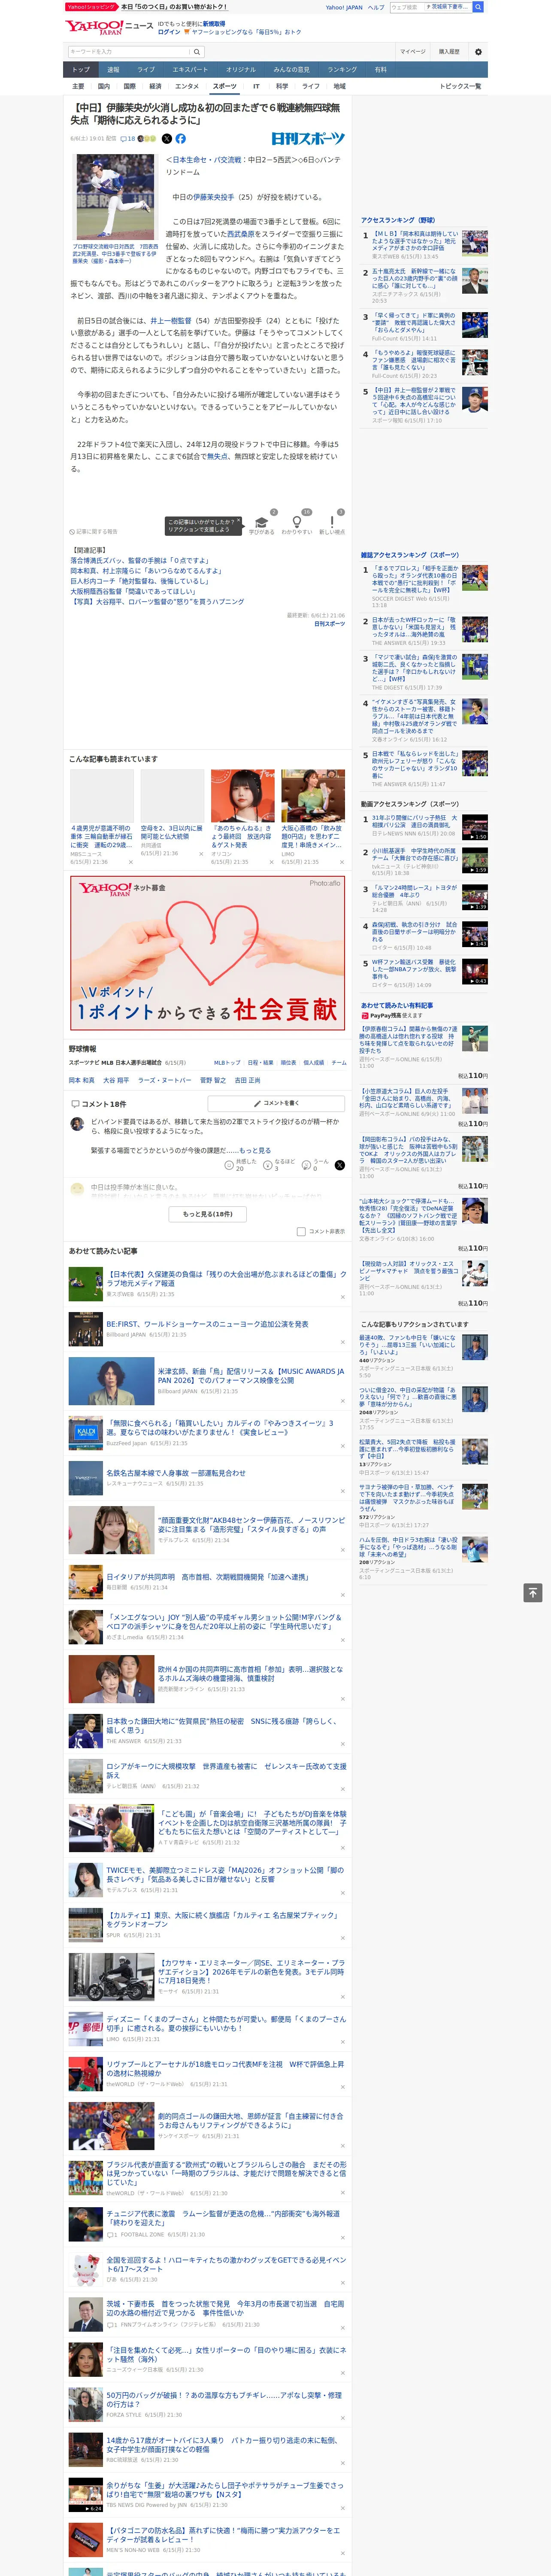
Task: Open the settings gear icon
Action: point(478,52)
